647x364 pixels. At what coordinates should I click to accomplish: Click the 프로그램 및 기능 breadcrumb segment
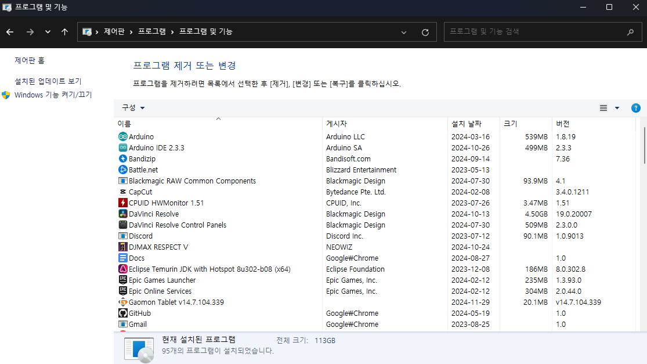pyautogui.click(x=206, y=31)
